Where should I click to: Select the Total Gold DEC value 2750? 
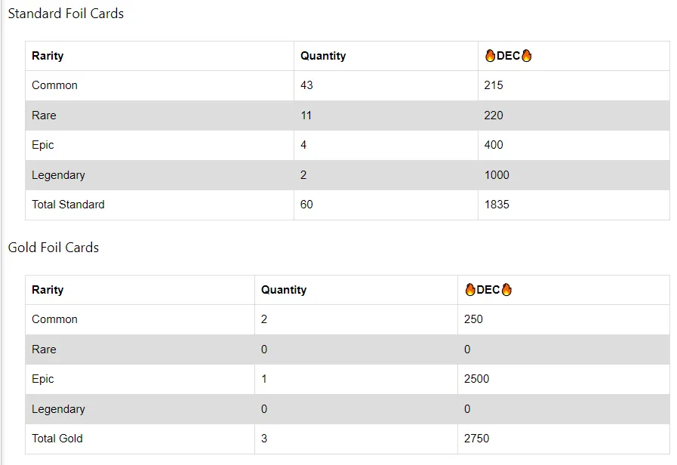click(x=477, y=439)
